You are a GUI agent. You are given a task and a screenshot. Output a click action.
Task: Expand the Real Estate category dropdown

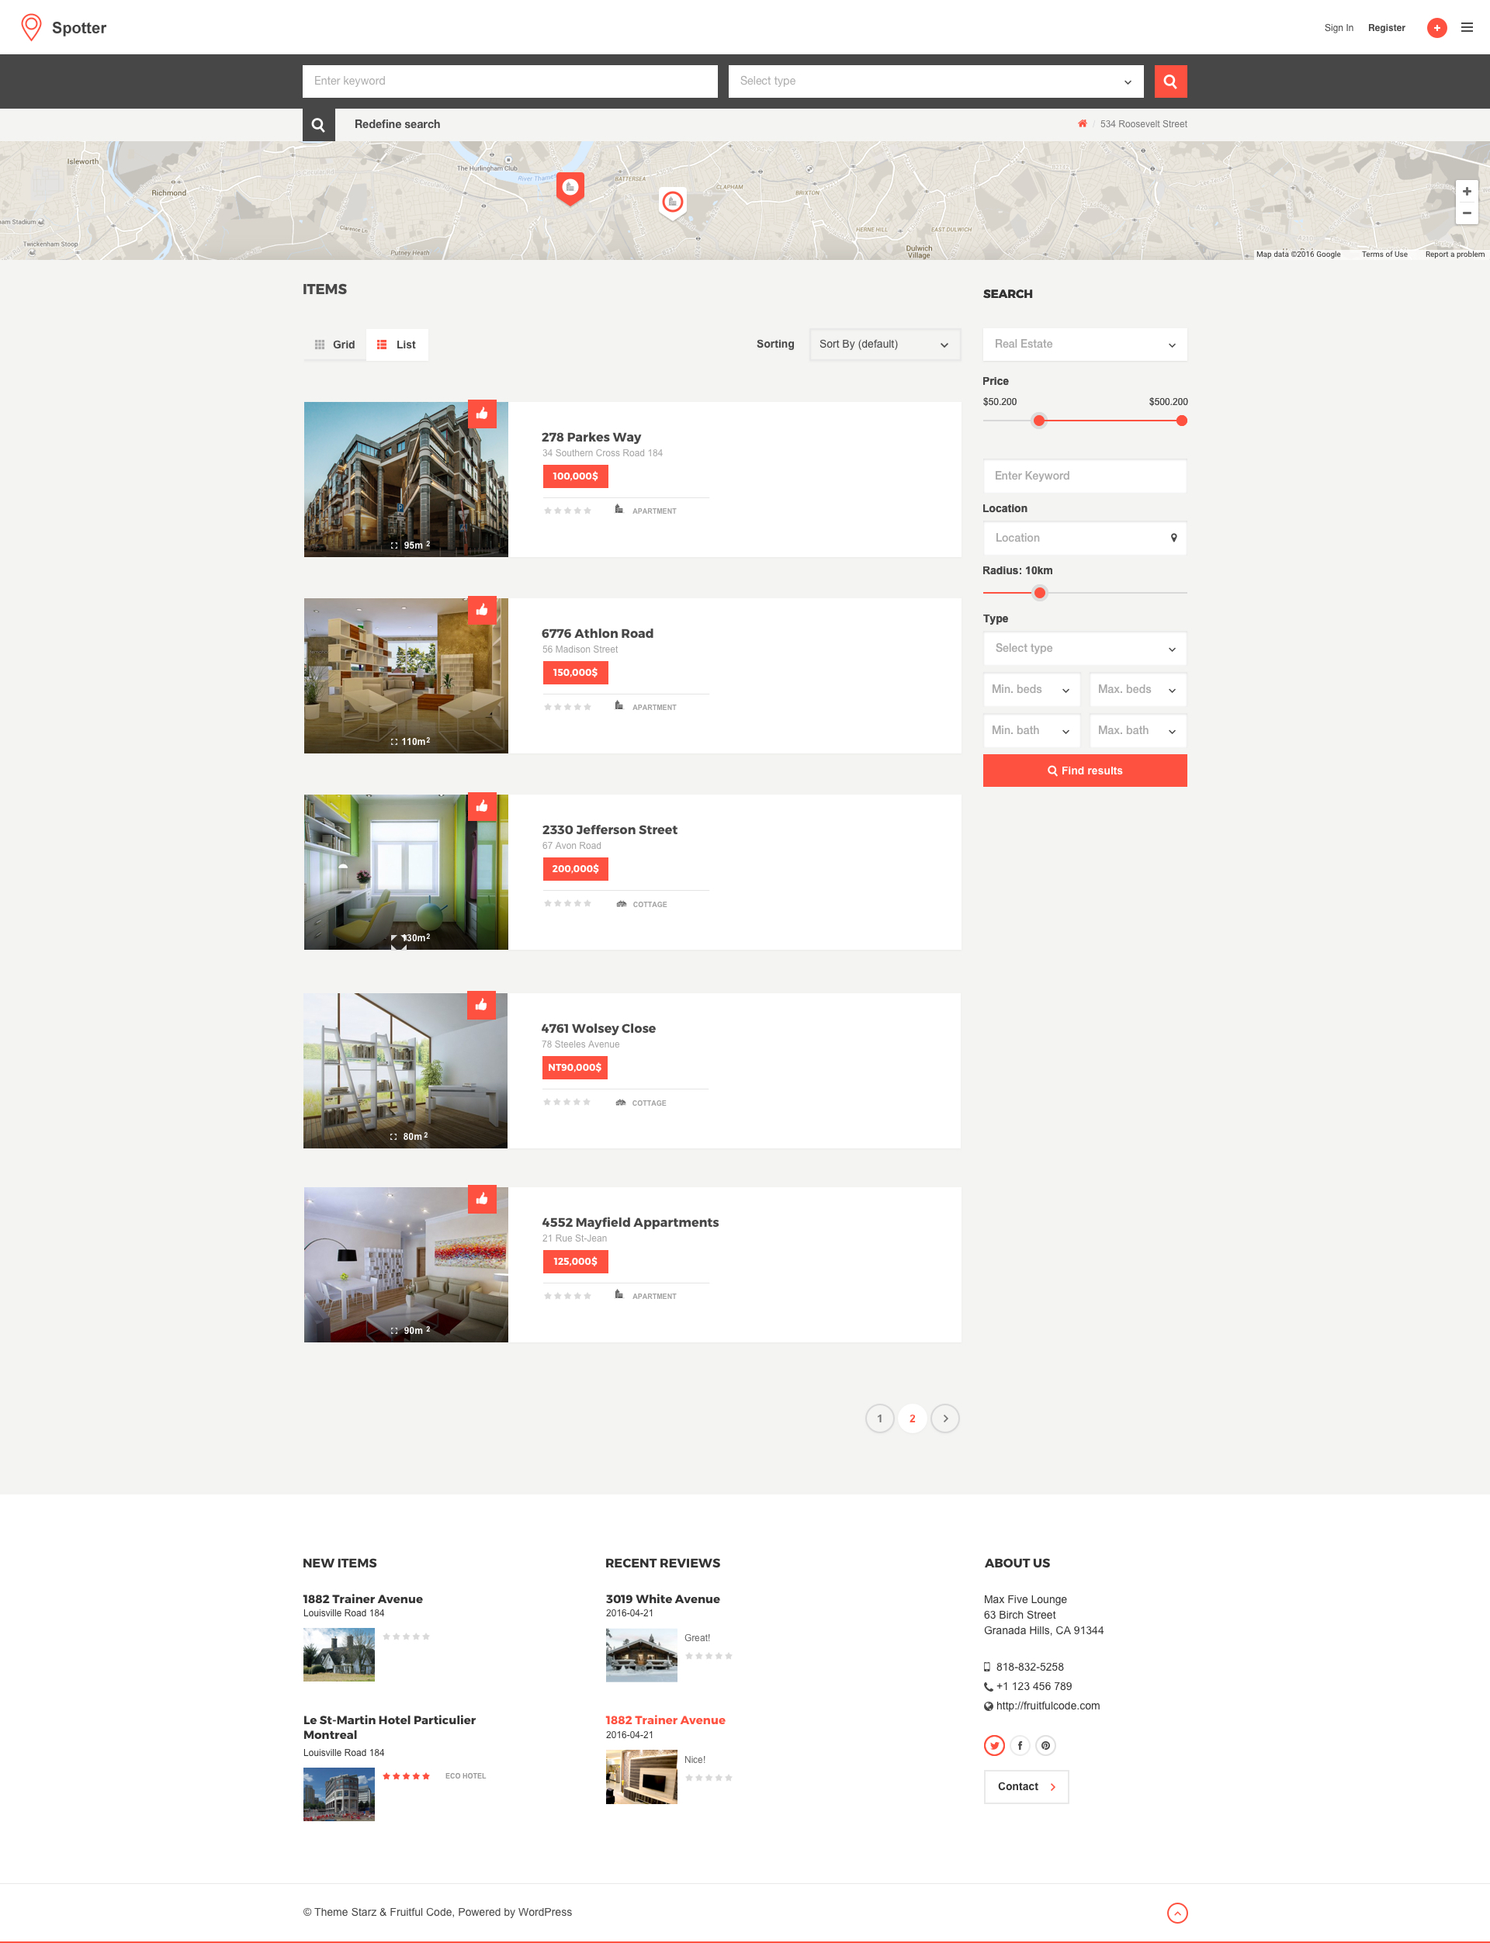tap(1084, 344)
